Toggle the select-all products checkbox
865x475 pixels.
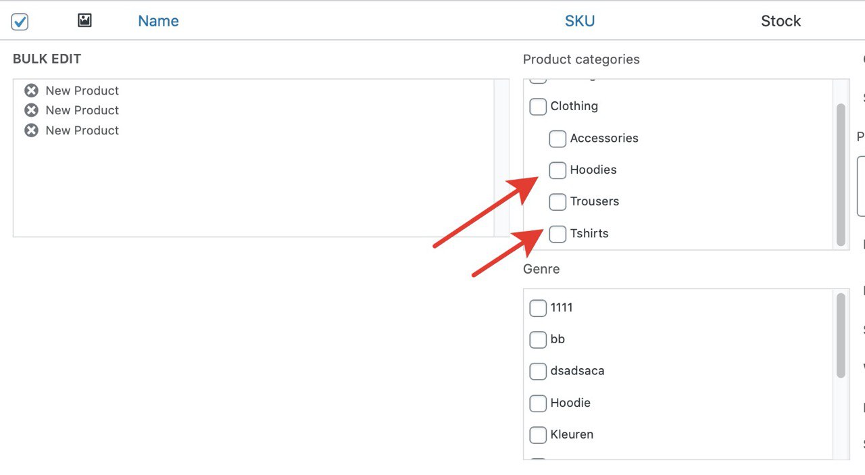20,22
